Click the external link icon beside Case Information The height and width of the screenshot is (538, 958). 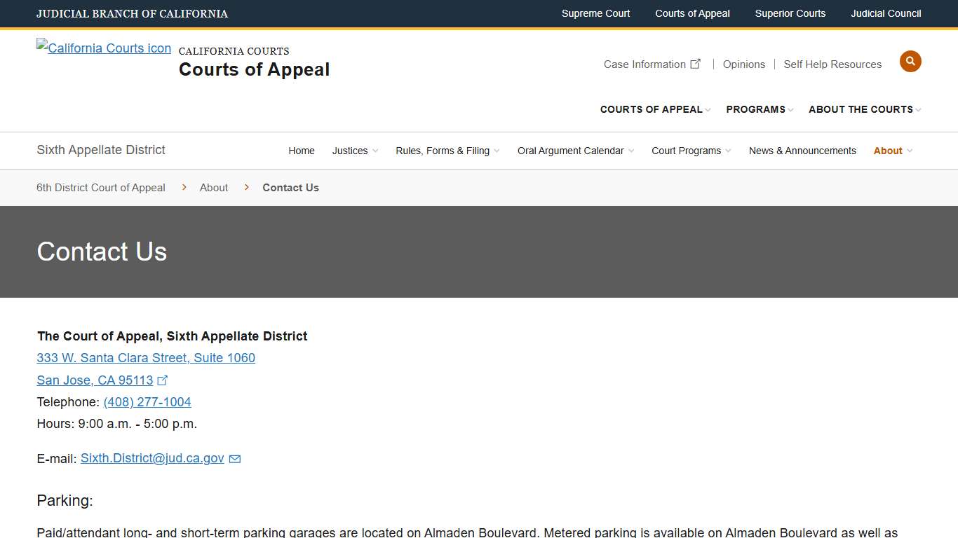pos(696,63)
